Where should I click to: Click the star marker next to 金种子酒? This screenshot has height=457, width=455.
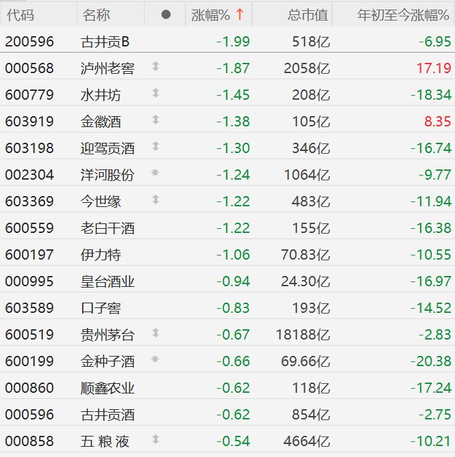pos(155,360)
